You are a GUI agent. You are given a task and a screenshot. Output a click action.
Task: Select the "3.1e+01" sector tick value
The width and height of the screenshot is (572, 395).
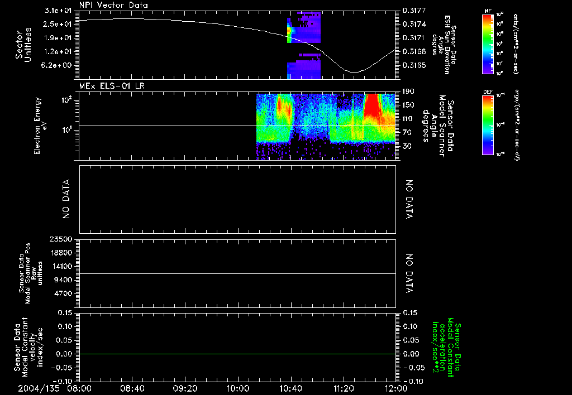coord(58,11)
